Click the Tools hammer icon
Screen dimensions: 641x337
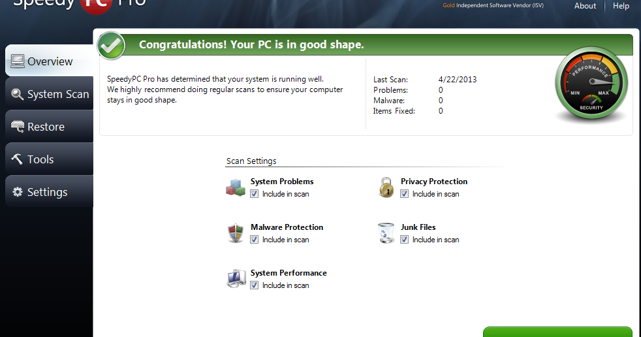[x=17, y=159]
